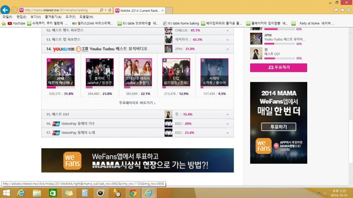This screenshot has width=353, height=198.
Task: Click 13. 베스트 랩 퍼포먼스 row title
Action: [x=63, y=40]
